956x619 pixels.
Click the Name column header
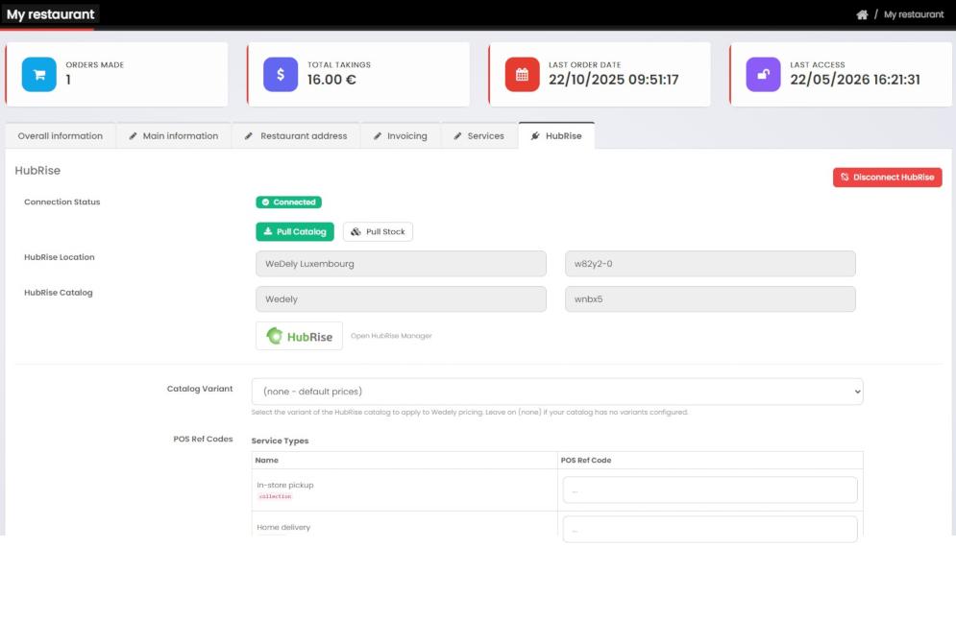[267, 460]
